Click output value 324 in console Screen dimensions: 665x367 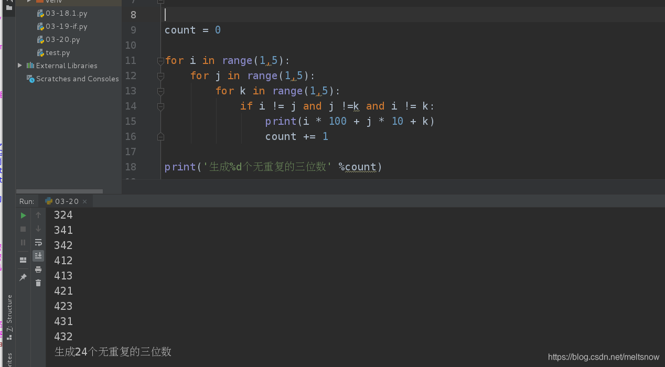63,215
